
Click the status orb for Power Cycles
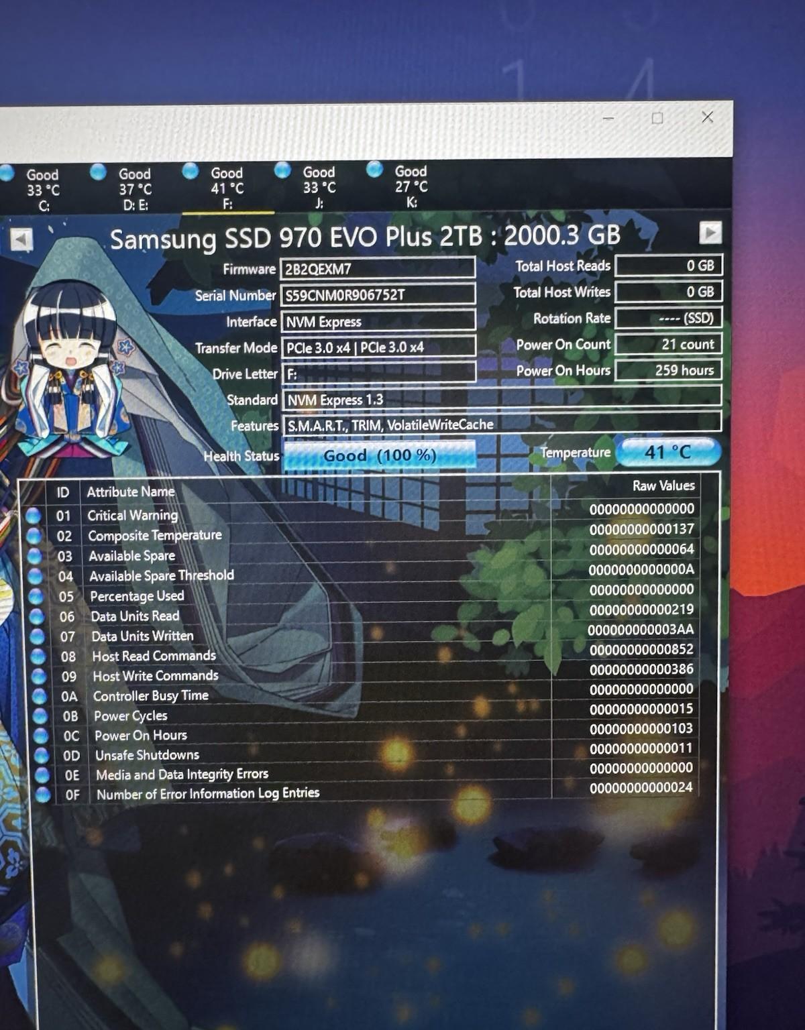tap(40, 716)
